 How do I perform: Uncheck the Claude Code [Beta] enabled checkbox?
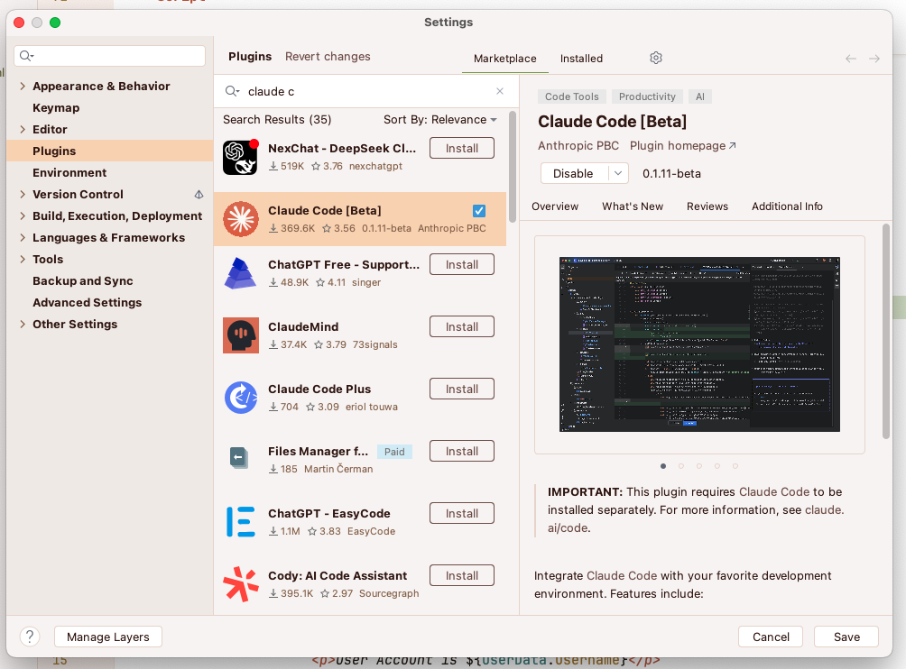479,211
